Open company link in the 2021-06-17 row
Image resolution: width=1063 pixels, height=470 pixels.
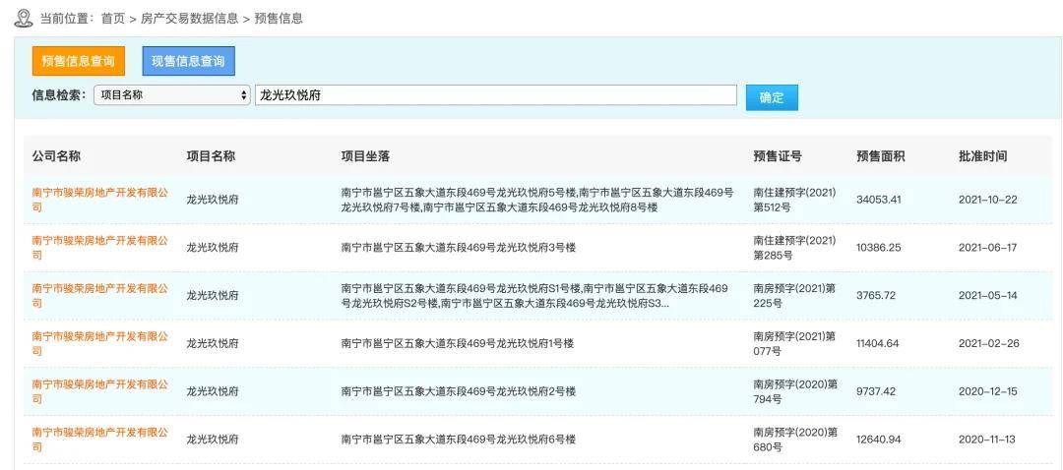(99, 248)
